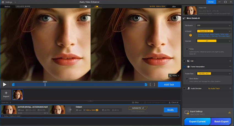The height and width of the screenshot is (126, 234).
Task: Open the Frame Rate 30 FPS dropdown
Action: click(x=214, y=73)
